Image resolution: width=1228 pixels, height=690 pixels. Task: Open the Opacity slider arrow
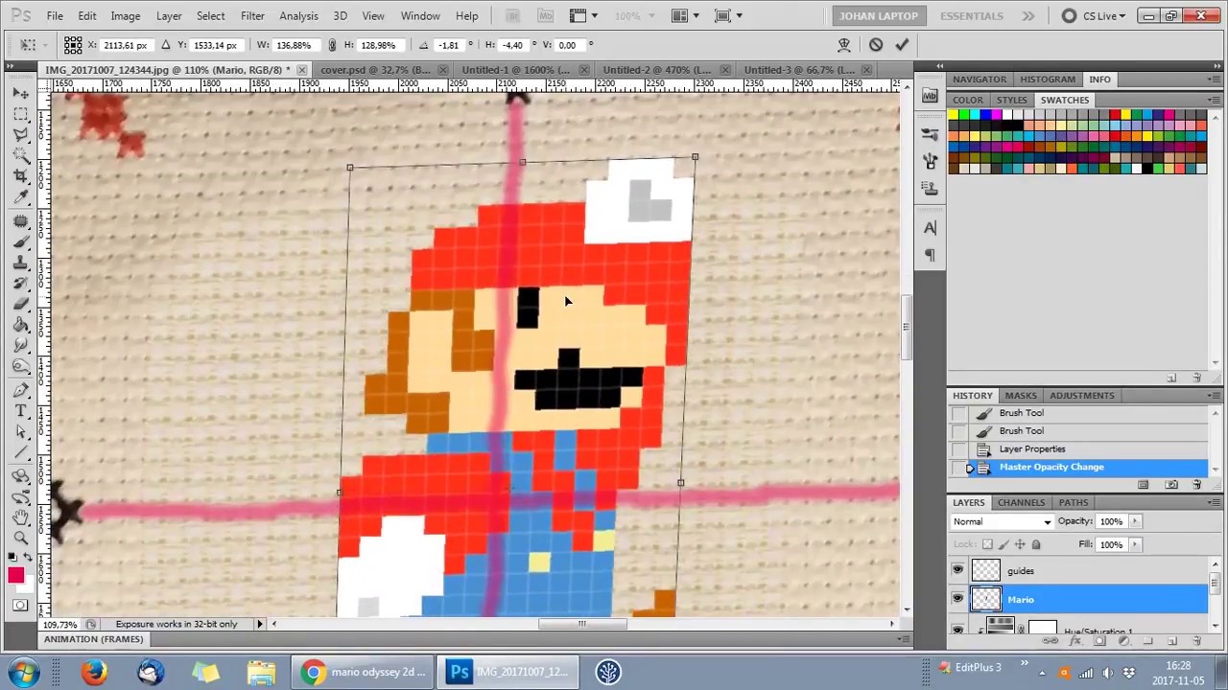click(x=1135, y=521)
